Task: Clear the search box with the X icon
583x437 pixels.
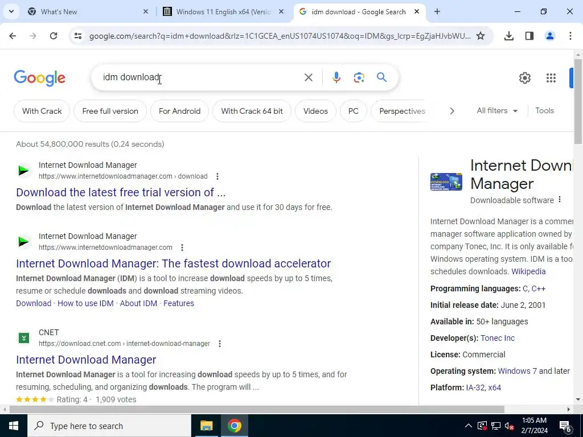Action: pyautogui.click(x=308, y=77)
